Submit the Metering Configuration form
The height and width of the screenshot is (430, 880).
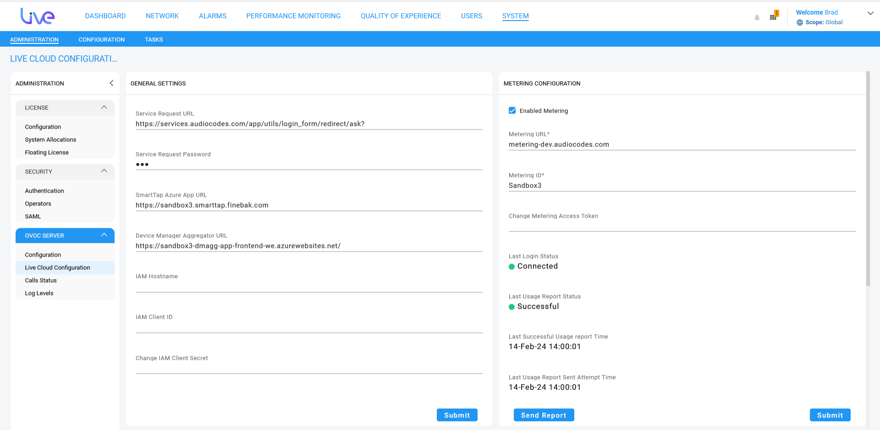click(830, 415)
